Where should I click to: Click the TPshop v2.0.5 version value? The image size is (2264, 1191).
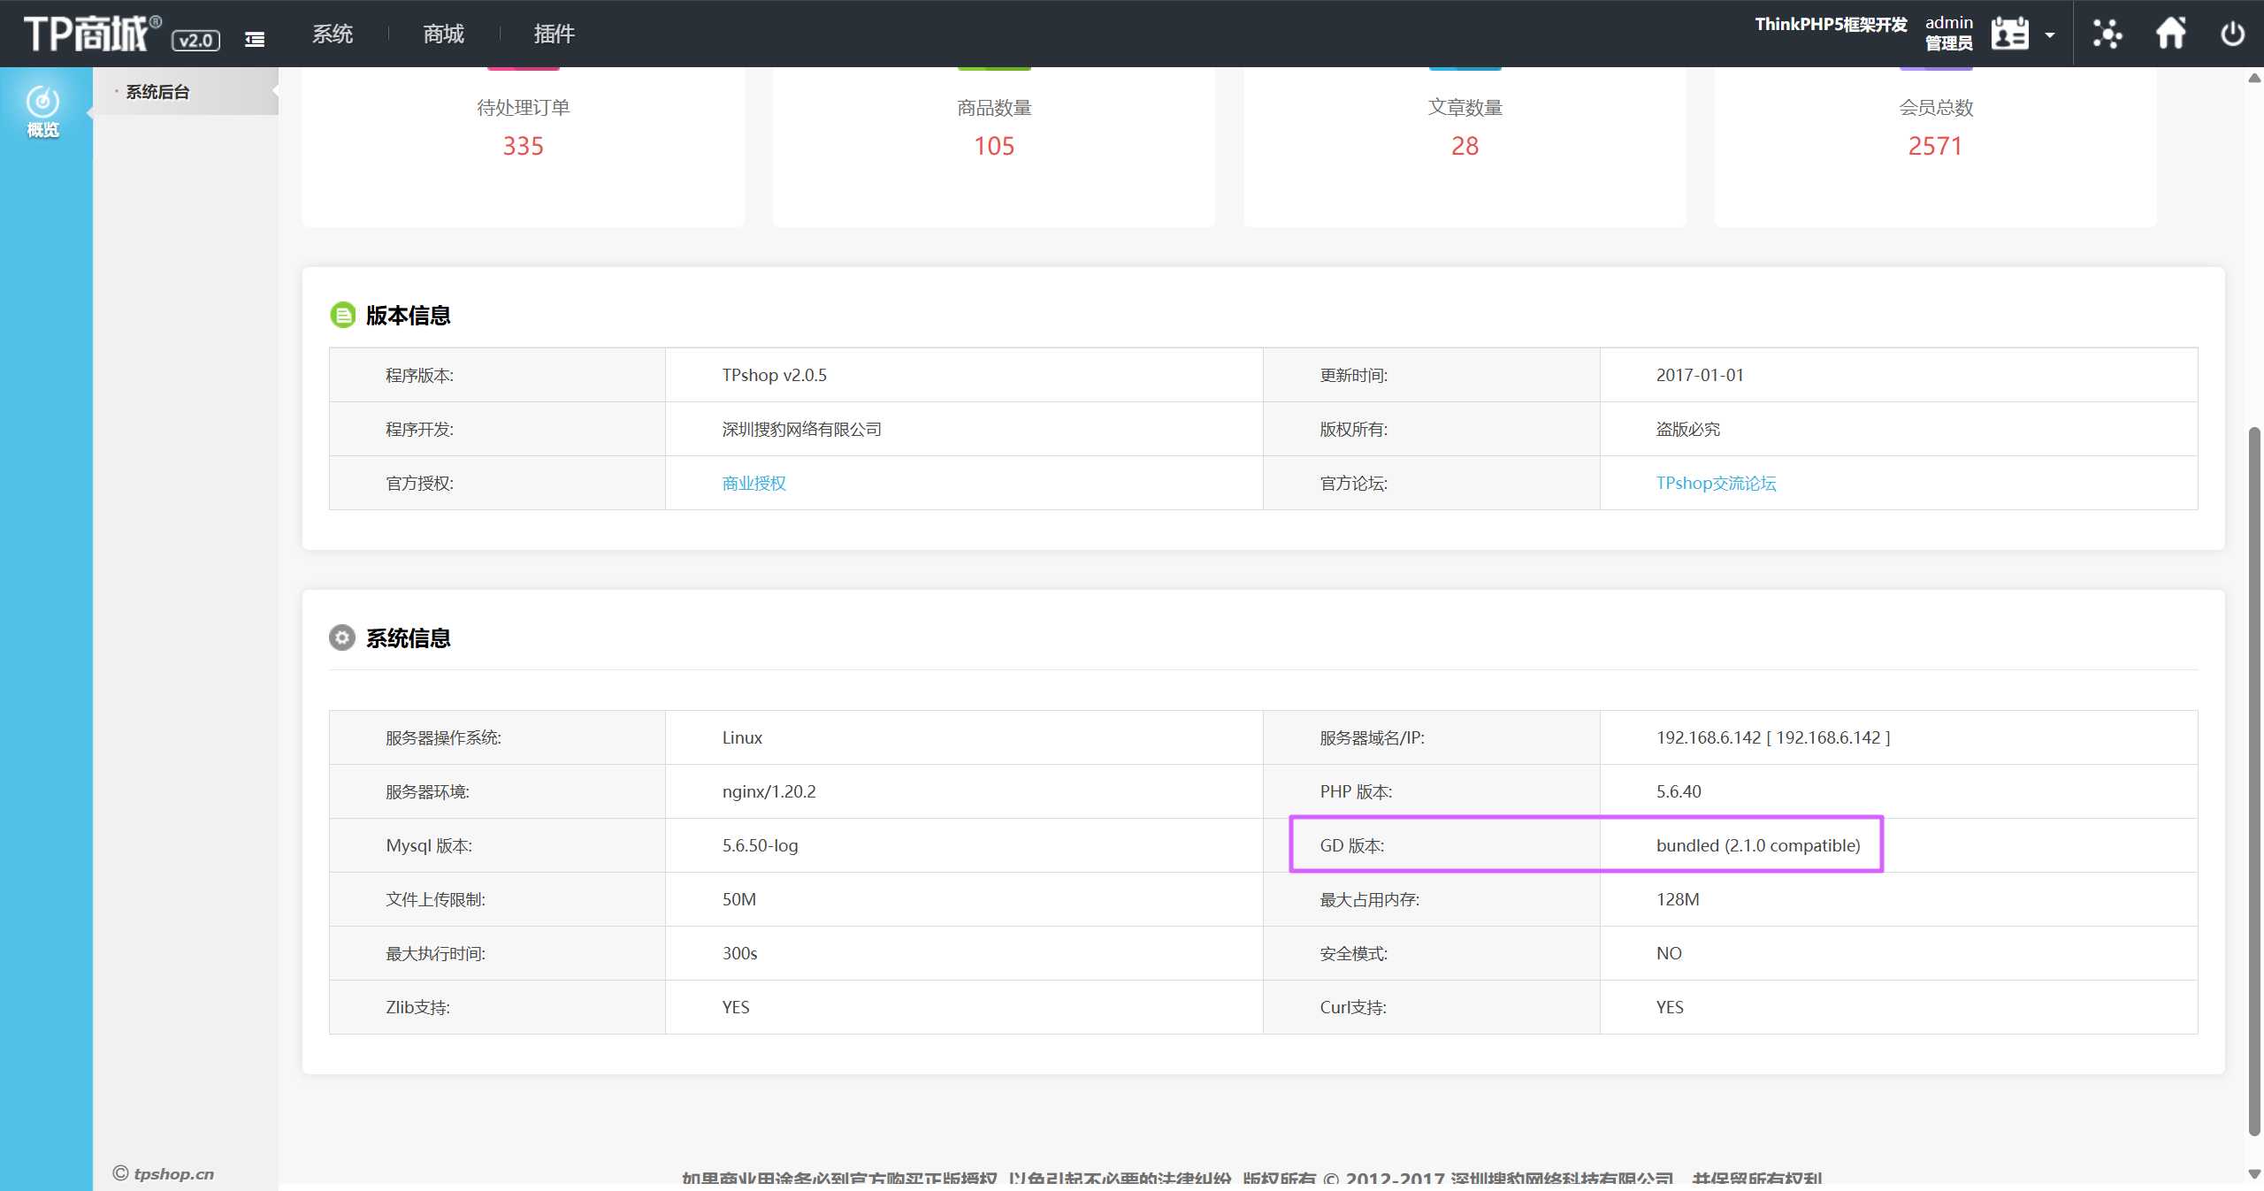click(775, 375)
